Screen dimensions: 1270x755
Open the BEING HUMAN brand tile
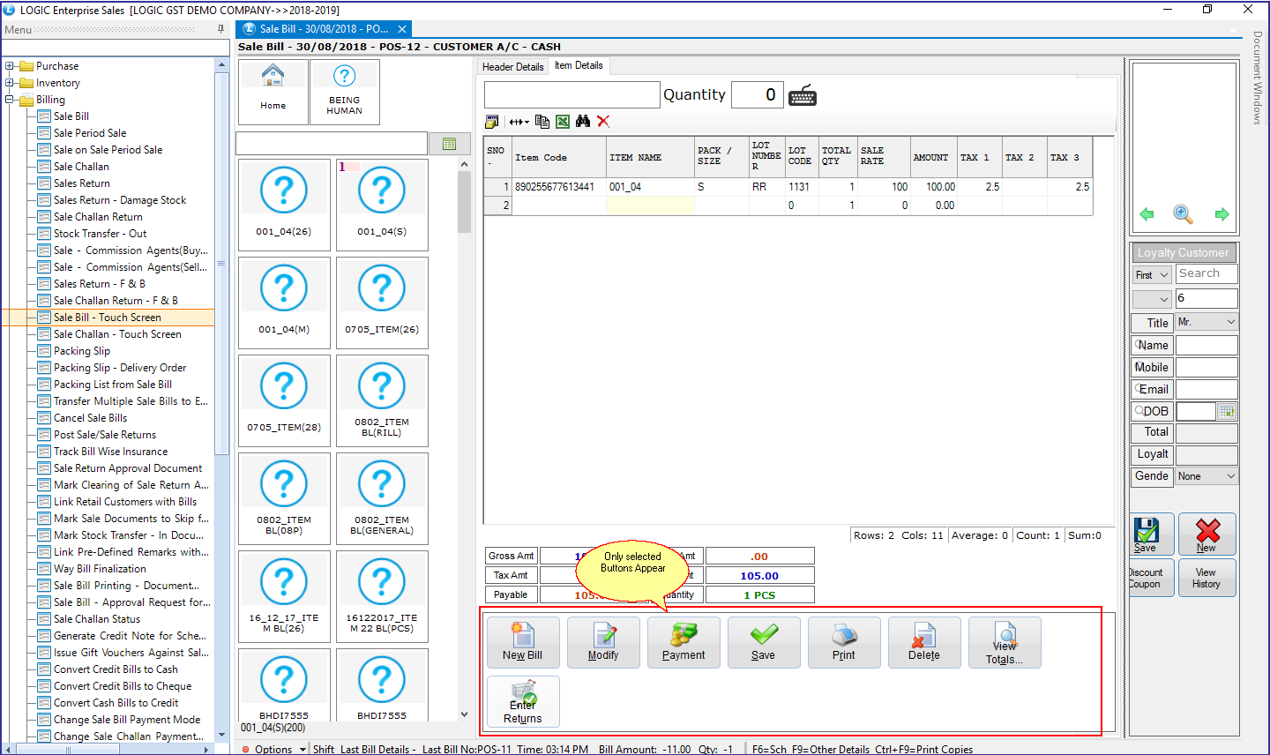344,92
